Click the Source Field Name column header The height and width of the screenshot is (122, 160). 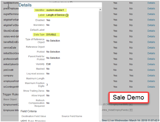coord(72,116)
